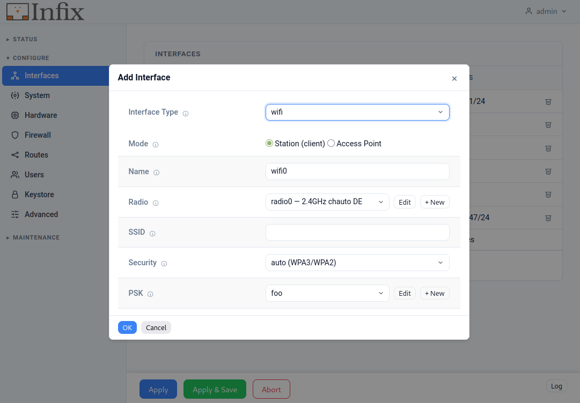Click the Infix logo in the header
The width and height of the screenshot is (580, 403).
(x=45, y=12)
